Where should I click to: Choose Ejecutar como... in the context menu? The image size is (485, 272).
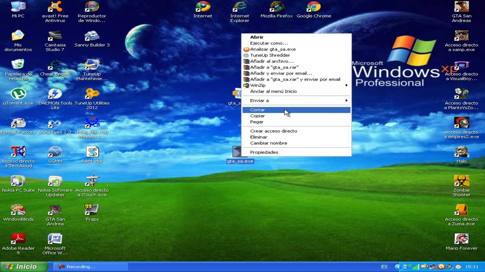tap(296, 43)
